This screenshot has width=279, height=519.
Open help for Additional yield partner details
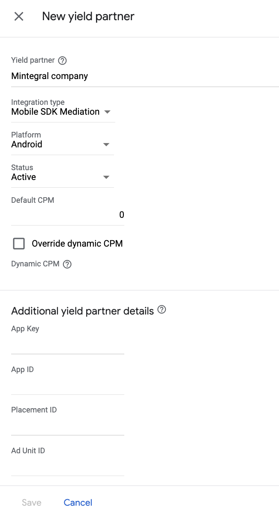(162, 309)
